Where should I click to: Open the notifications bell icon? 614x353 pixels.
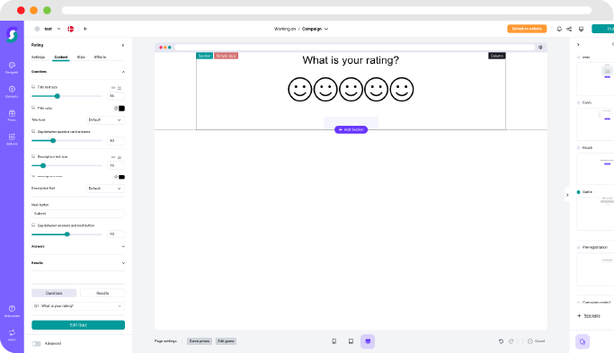[x=559, y=29]
